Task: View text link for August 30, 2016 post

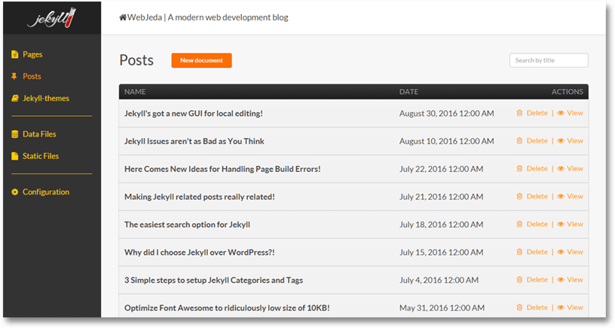Action: 575,113
